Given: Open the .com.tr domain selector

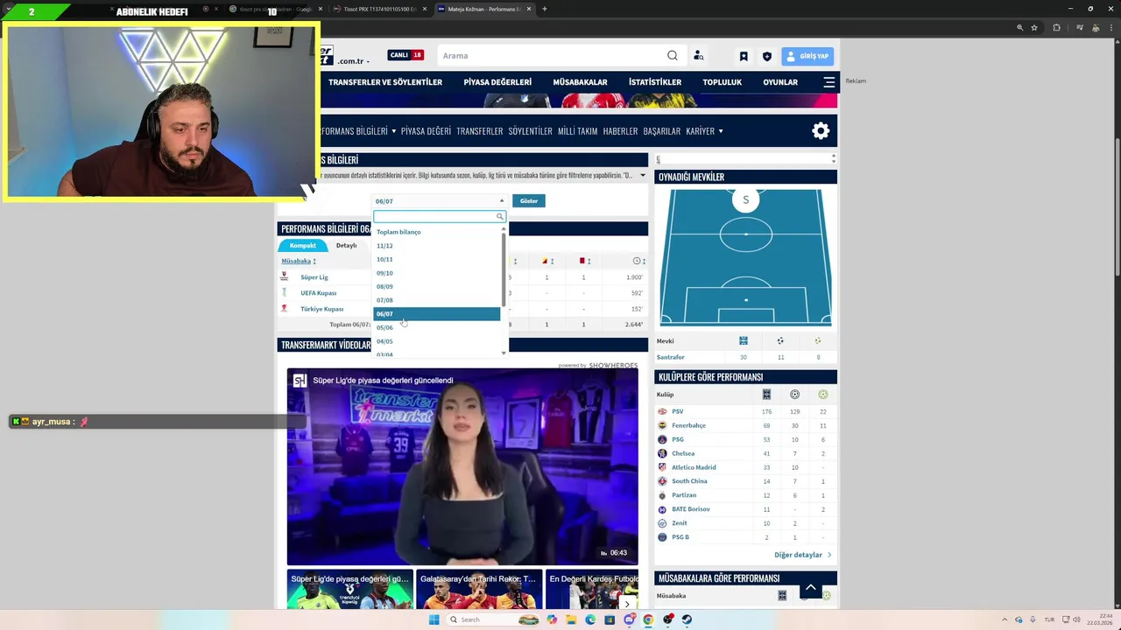Looking at the screenshot, I should (x=353, y=61).
